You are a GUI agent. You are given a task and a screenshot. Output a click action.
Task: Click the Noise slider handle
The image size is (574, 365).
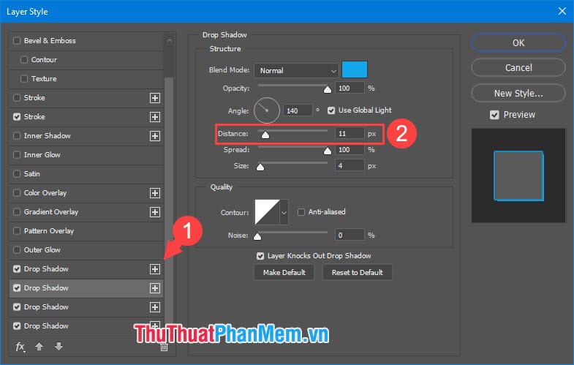pos(257,236)
